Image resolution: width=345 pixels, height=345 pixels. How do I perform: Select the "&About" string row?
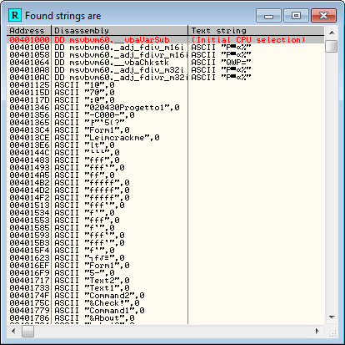pos(166,318)
